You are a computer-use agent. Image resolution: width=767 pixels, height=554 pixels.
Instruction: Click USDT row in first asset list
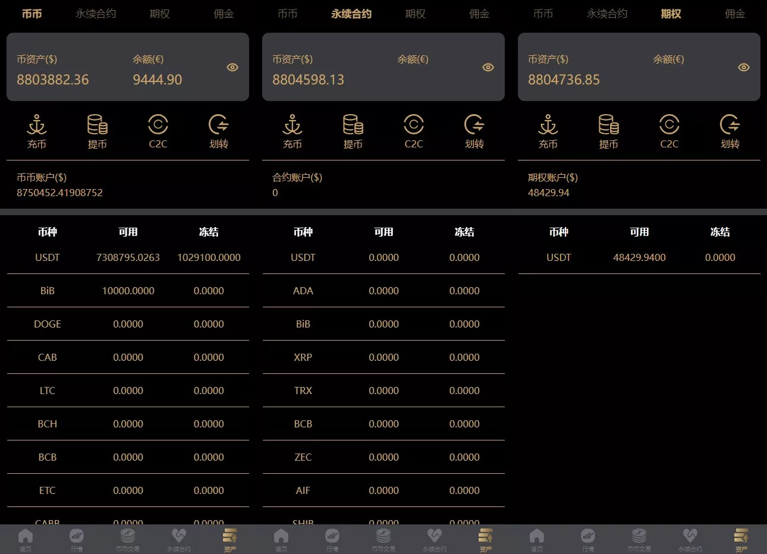[x=48, y=257]
